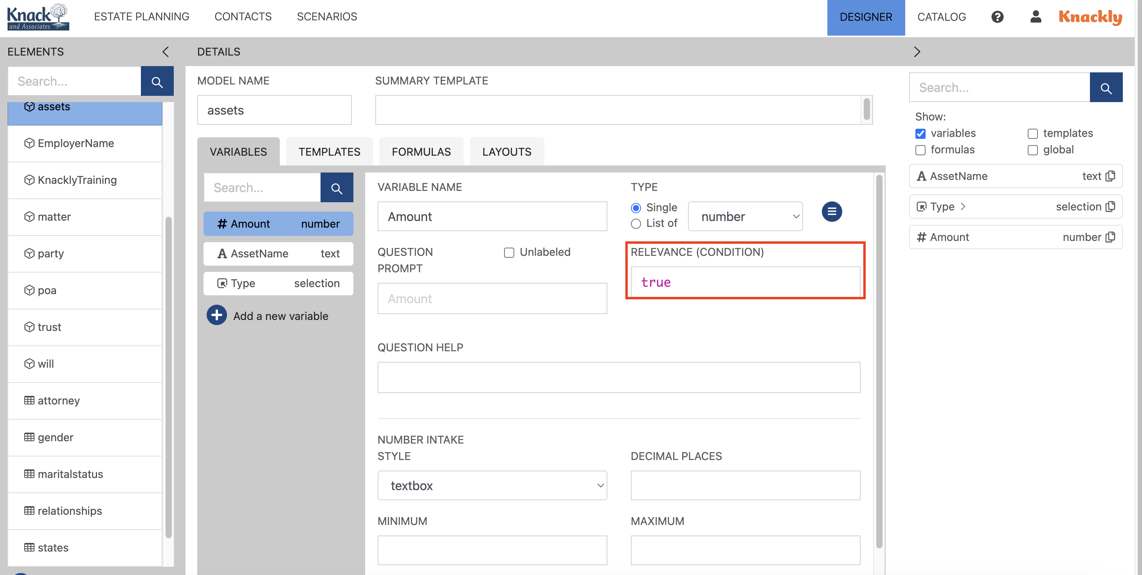Click the copy icon next to AssetName text
The width and height of the screenshot is (1142, 575).
[1111, 176]
